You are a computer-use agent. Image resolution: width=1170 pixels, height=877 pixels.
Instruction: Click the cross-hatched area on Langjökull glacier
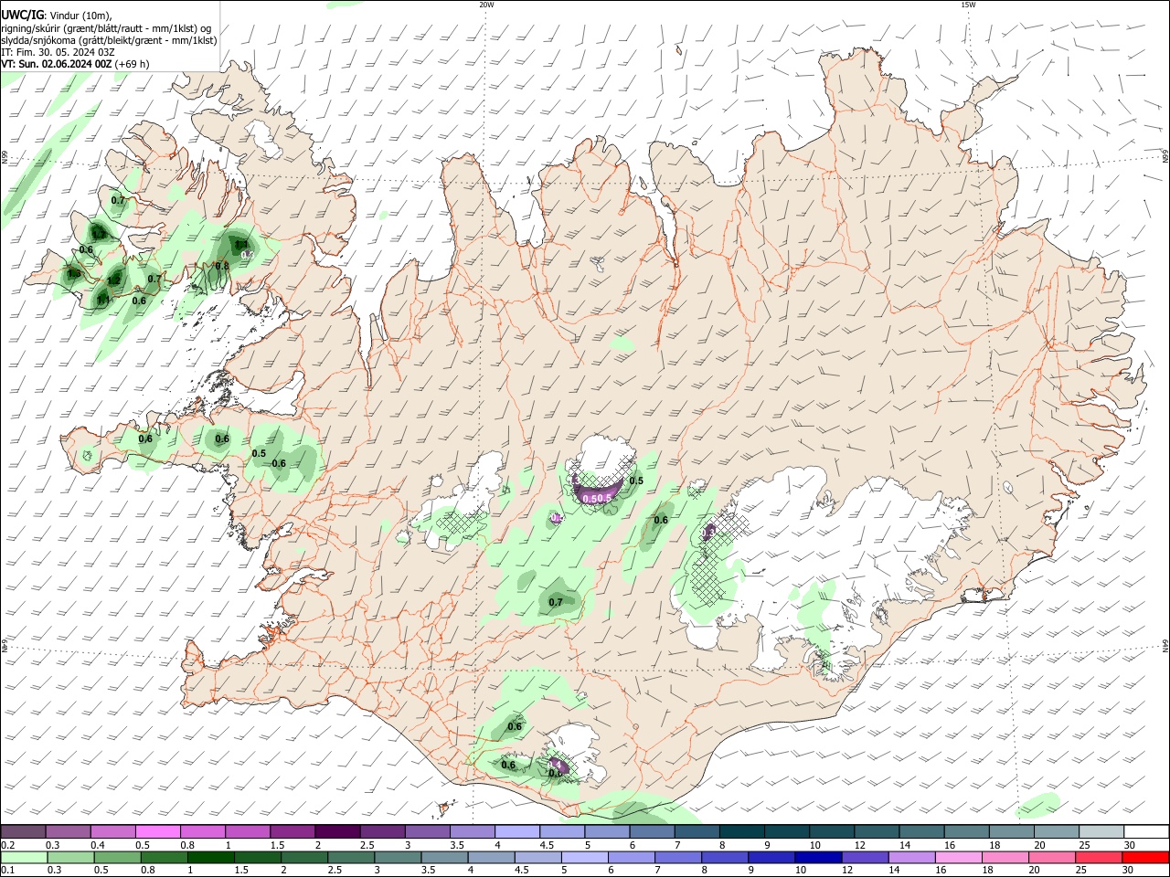coord(461,522)
